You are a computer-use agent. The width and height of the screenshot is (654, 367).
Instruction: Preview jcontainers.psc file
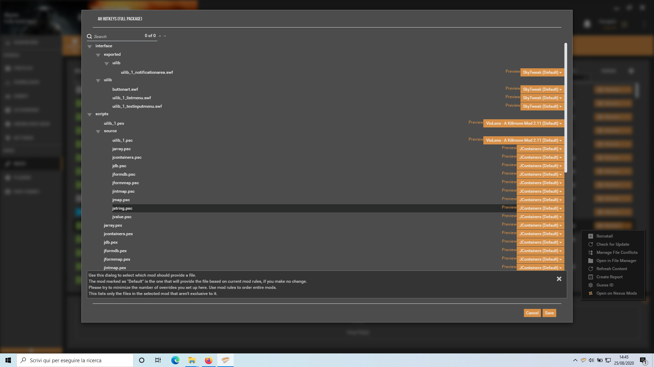click(509, 156)
